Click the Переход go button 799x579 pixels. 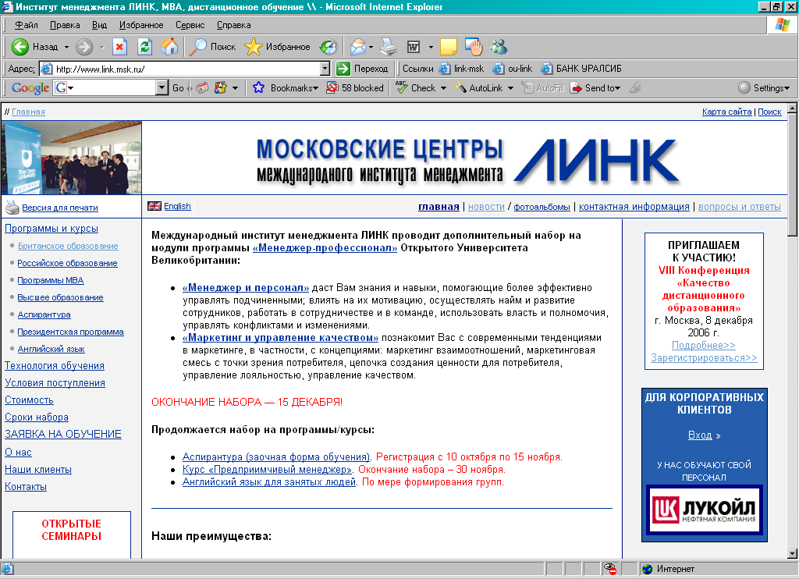pos(363,69)
